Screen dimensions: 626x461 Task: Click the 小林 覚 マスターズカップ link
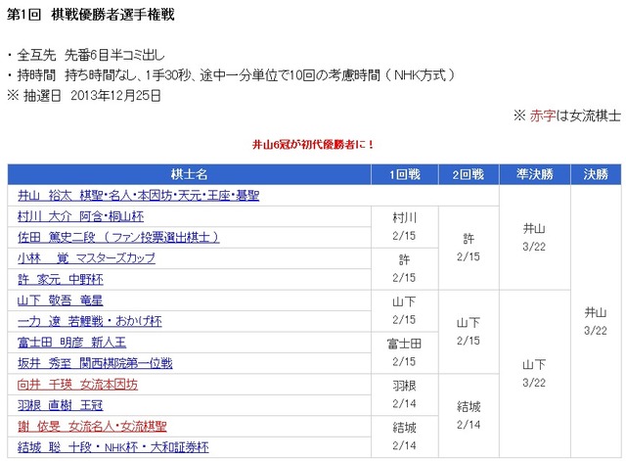86,258
